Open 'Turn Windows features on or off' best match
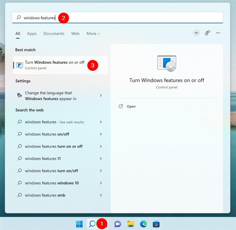Image resolution: width=236 pixels, height=230 pixels. (x=60, y=65)
